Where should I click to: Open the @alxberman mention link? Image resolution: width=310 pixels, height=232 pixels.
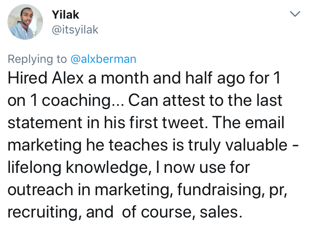click(x=103, y=59)
